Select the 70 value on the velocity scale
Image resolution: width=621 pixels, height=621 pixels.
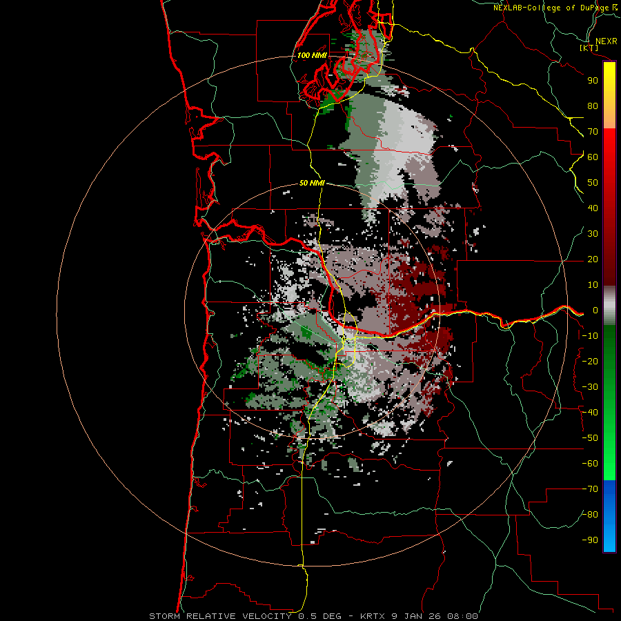point(593,132)
